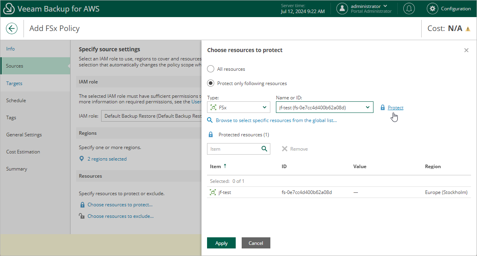
Task: Click the lock icon beside Choose resources to protect
Action: pyautogui.click(x=82, y=205)
